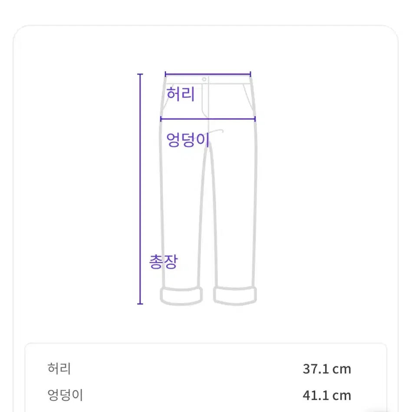This screenshot has height=412, width=412.
Task: Select the 41.1 cm hip value
Action: pyautogui.click(x=327, y=396)
